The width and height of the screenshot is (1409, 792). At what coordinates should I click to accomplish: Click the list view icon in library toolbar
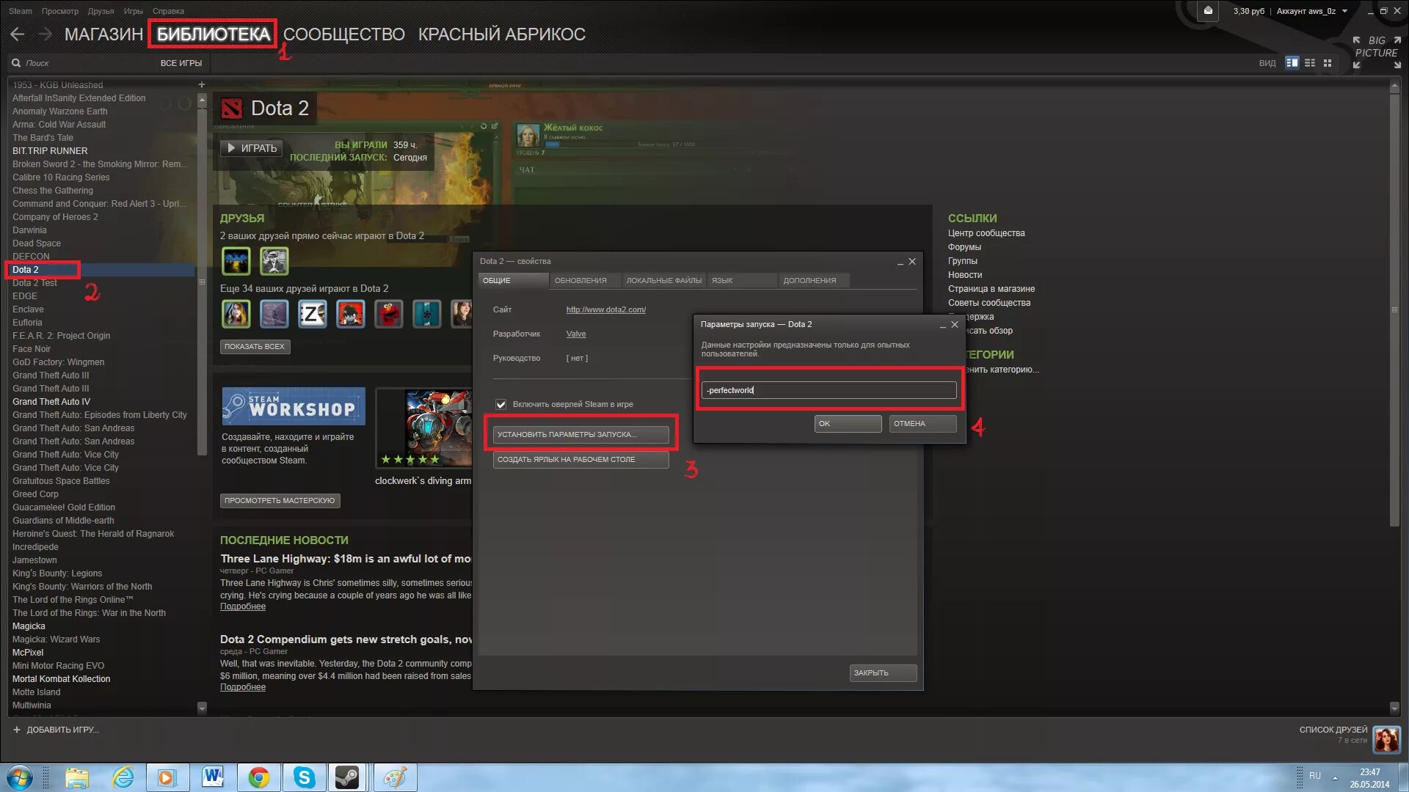pos(1310,63)
